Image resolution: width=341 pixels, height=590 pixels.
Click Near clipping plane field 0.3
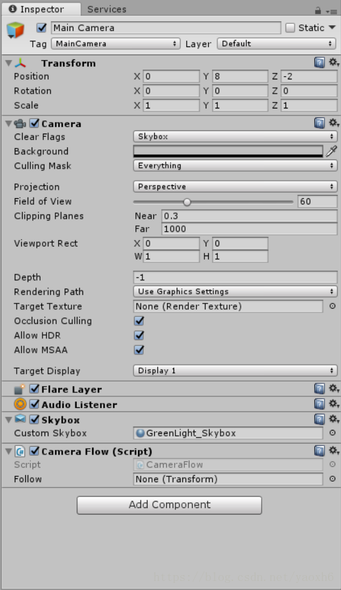tap(249, 216)
